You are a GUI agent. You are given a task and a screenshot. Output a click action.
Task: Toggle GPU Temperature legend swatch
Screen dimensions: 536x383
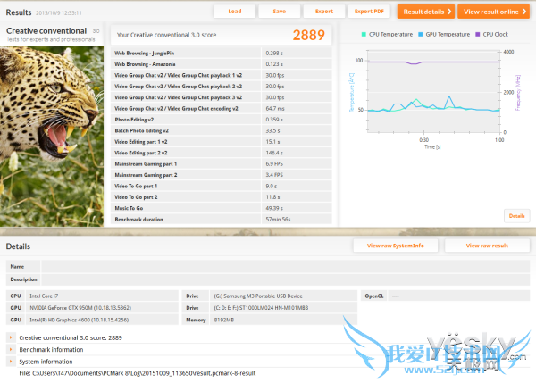pyautogui.click(x=421, y=34)
